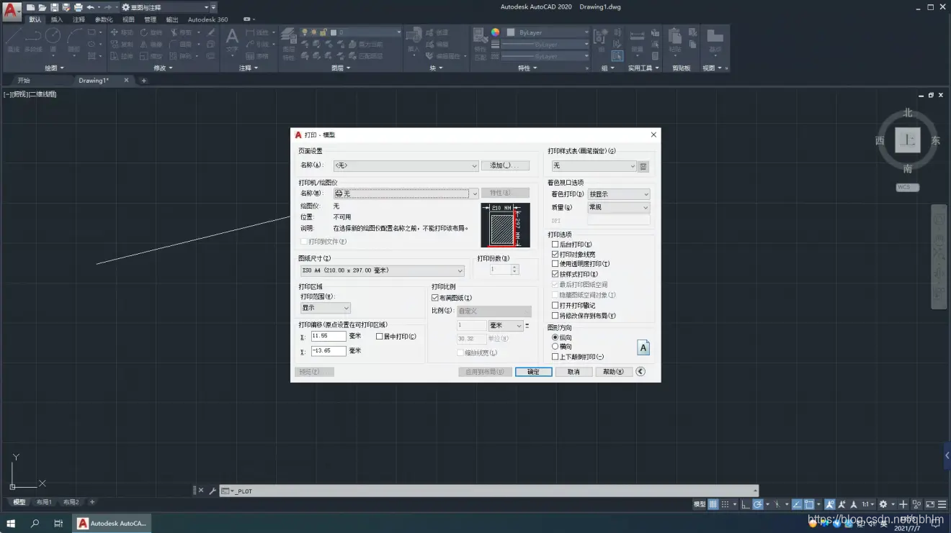
Task: Click the Group icon in the ribbon
Action: (599, 37)
